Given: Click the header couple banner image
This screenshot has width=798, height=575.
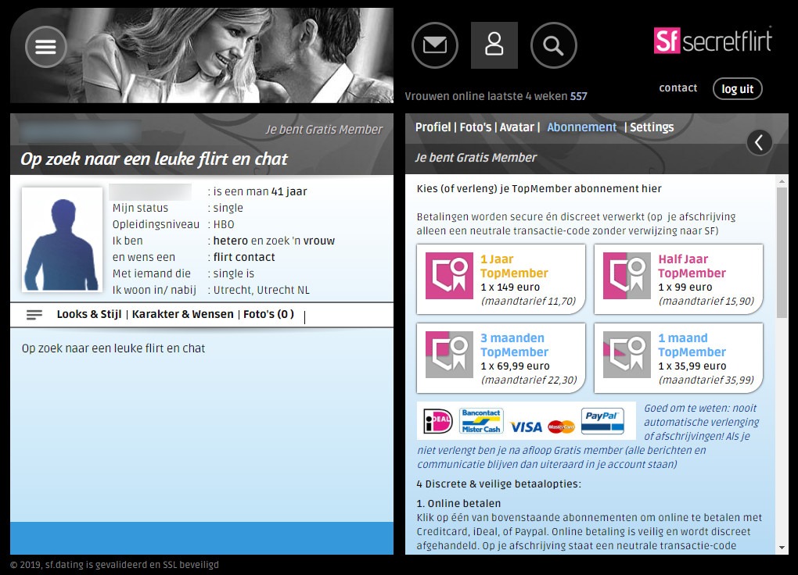Looking at the screenshot, I should (x=202, y=55).
